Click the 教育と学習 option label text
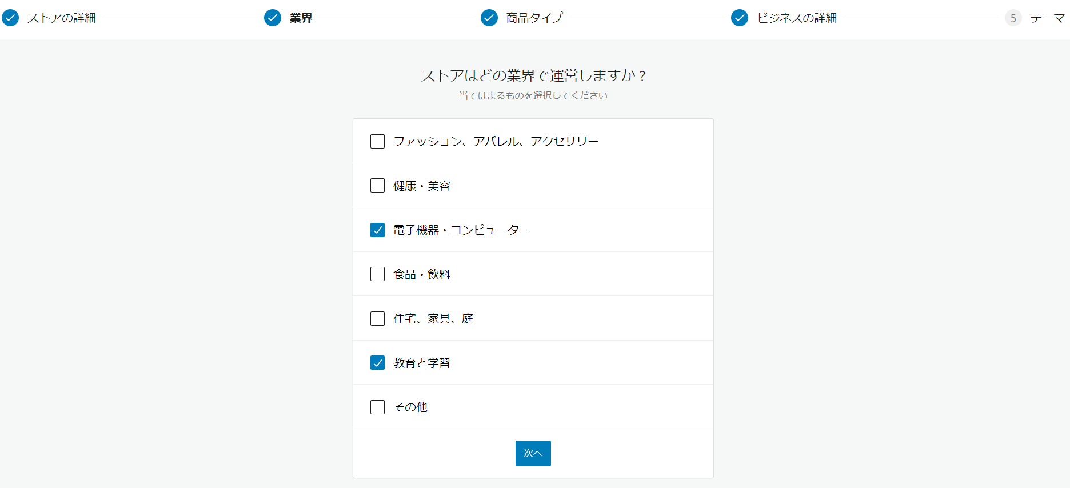The width and height of the screenshot is (1070, 488). coord(422,363)
